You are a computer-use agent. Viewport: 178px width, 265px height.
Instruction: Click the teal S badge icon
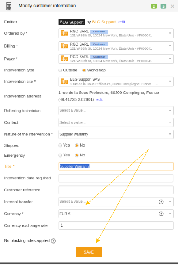(163, 6)
